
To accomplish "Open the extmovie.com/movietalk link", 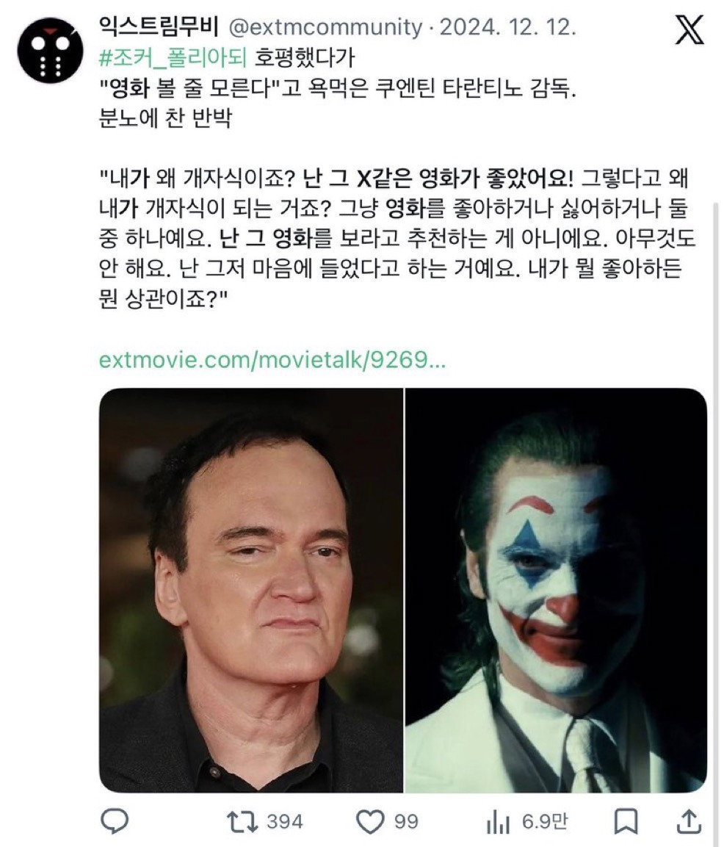I will [x=272, y=359].
